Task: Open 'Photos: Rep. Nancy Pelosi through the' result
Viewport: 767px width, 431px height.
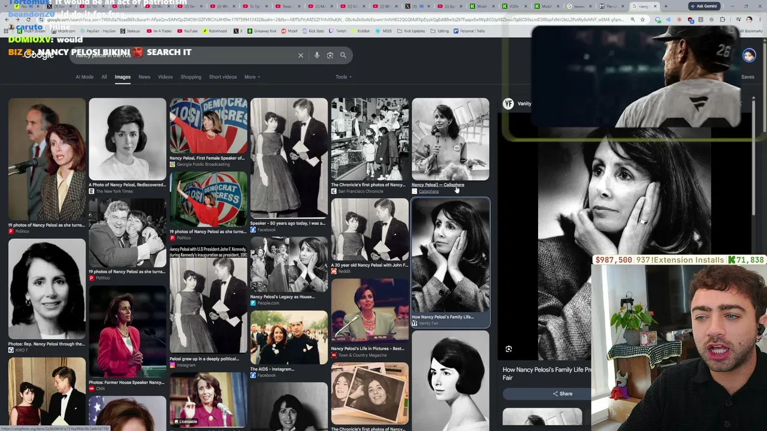Action: coord(46,344)
